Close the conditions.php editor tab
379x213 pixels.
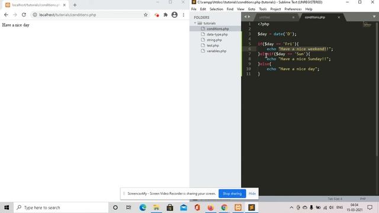(x=339, y=17)
